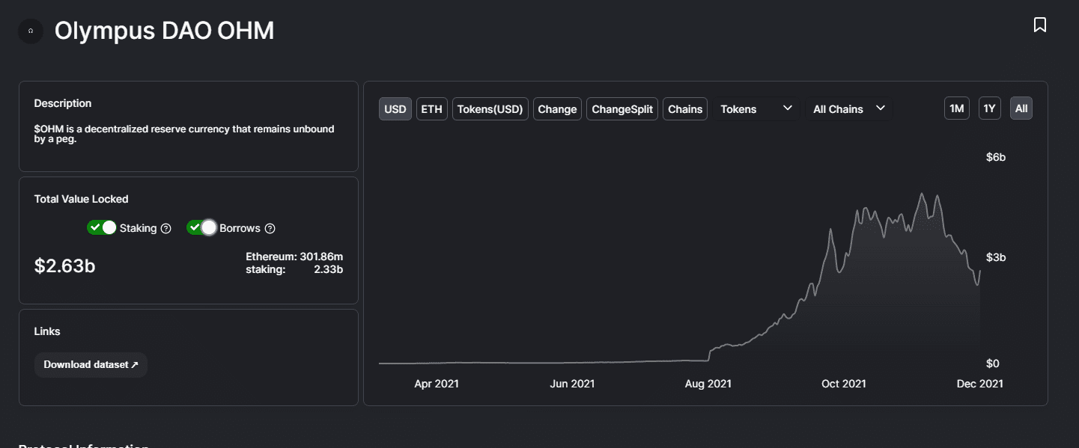Select the USD chart view

pyautogui.click(x=395, y=108)
